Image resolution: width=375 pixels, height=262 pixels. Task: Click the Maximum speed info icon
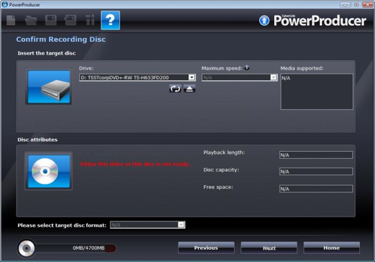pos(247,68)
